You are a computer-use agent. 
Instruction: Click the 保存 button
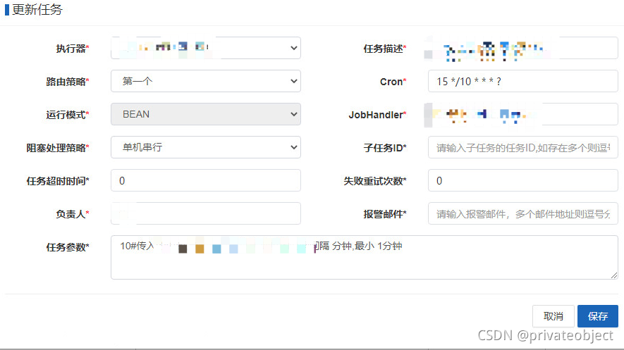(x=598, y=316)
